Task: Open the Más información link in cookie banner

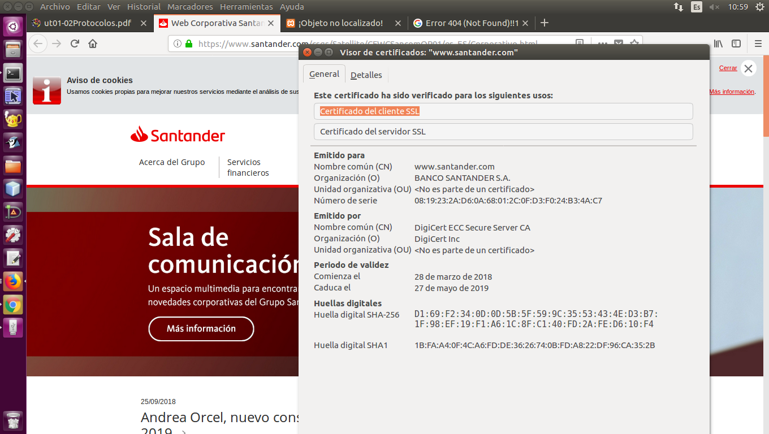Action: [x=732, y=92]
